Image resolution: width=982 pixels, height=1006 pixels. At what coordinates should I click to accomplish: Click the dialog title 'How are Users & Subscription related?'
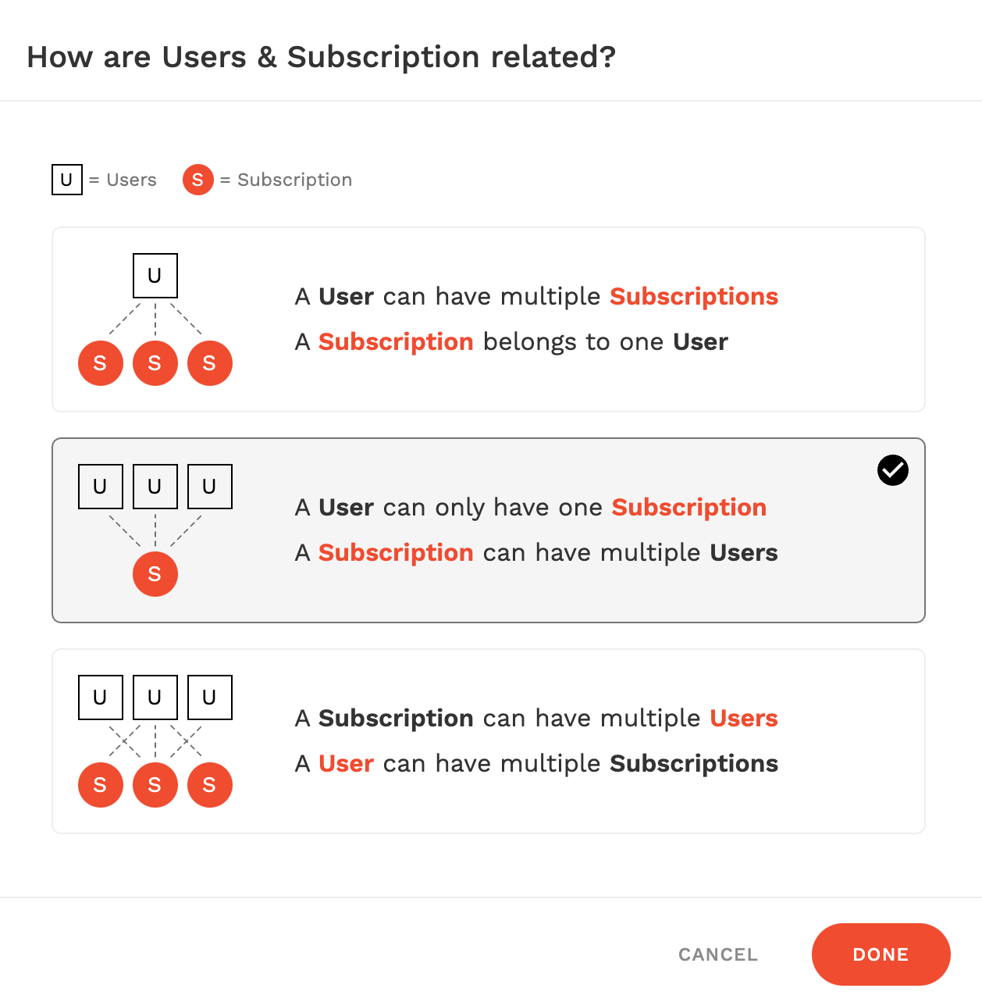click(322, 57)
